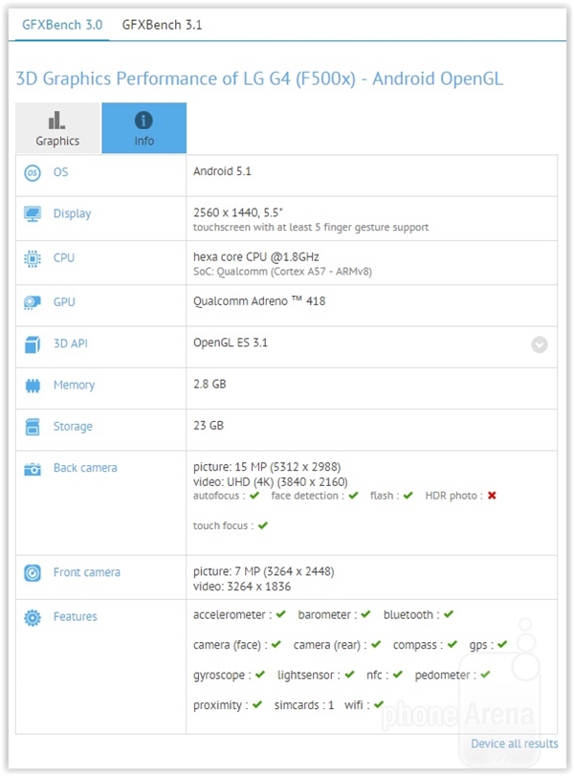This screenshot has height=776, width=574.
Task: Click the red X next to HDR photo
Action: (492, 496)
